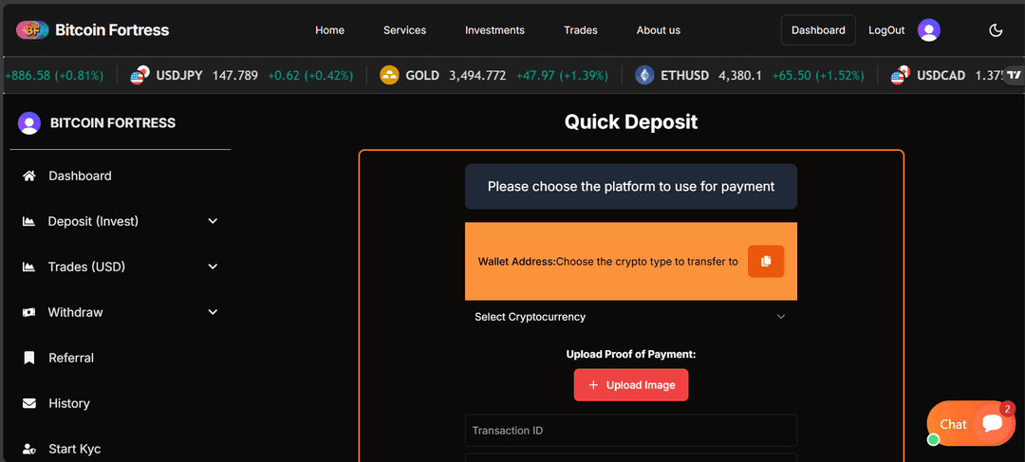The height and width of the screenshot is (462, 1025).
Task: Click the Bitcoin Fortress logo icon
Action: (x=32, y=30)
